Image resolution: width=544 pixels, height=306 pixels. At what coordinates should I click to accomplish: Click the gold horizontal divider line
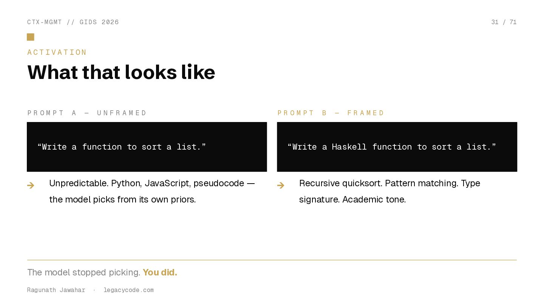coord(272,260)
